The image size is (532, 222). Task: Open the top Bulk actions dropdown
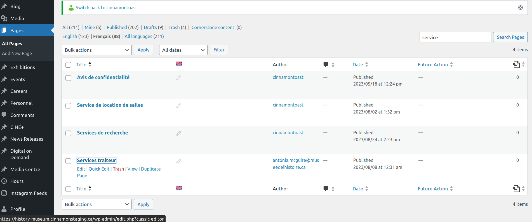coord(97,50)
